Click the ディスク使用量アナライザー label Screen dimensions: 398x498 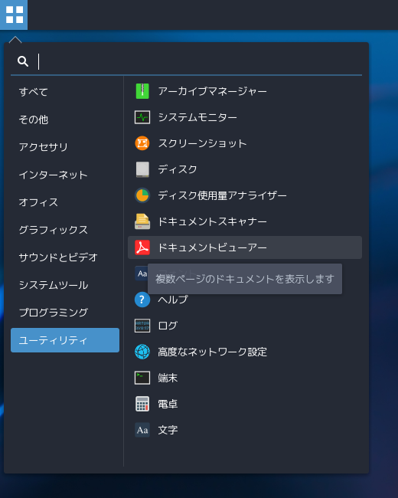tap(222, 195)
